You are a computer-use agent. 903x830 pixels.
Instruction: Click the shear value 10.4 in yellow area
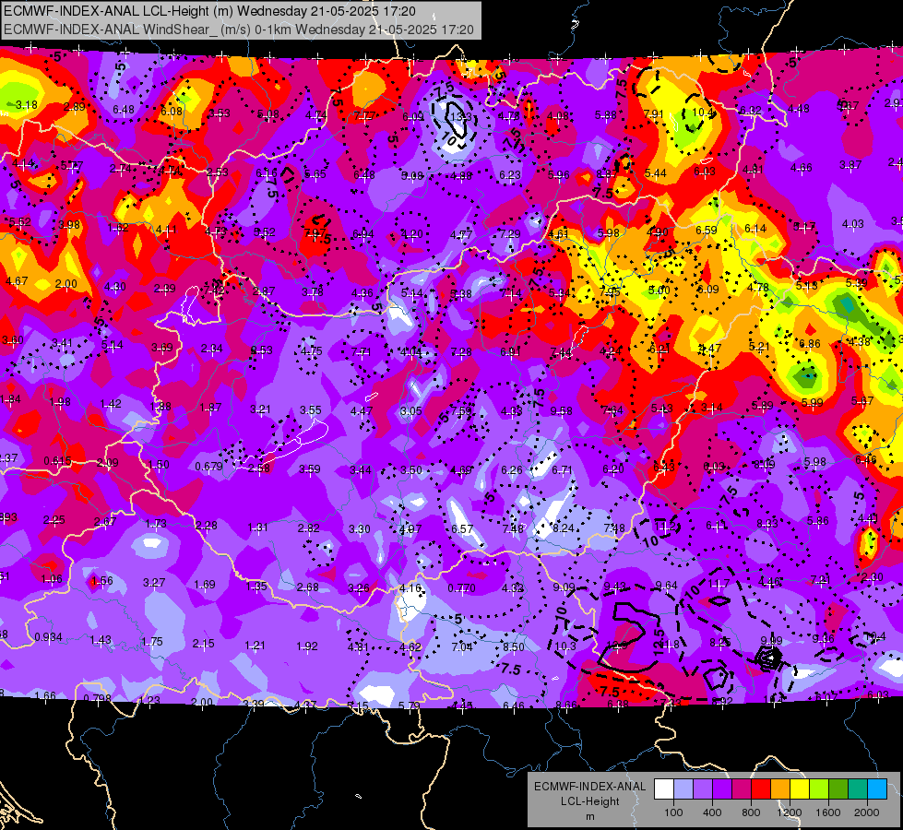click(x=703, y=112)
